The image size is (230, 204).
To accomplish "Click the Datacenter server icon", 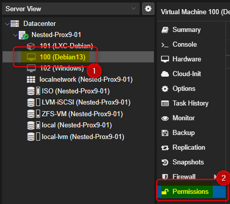I will (15, 24).
